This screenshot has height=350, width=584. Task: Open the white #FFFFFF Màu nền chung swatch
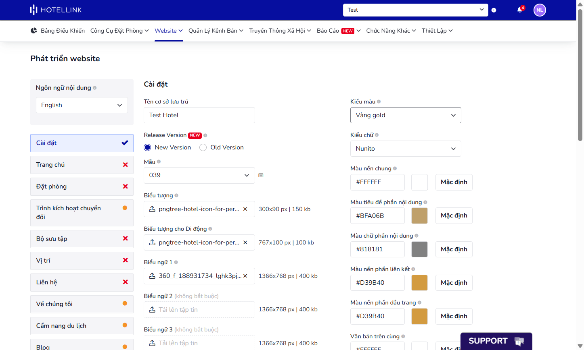click(x=419, y=182)
